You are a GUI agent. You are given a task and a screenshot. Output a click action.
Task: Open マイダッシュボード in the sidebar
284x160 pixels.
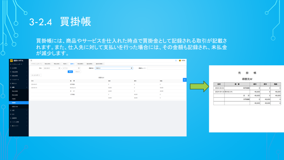tap(19, 64)
